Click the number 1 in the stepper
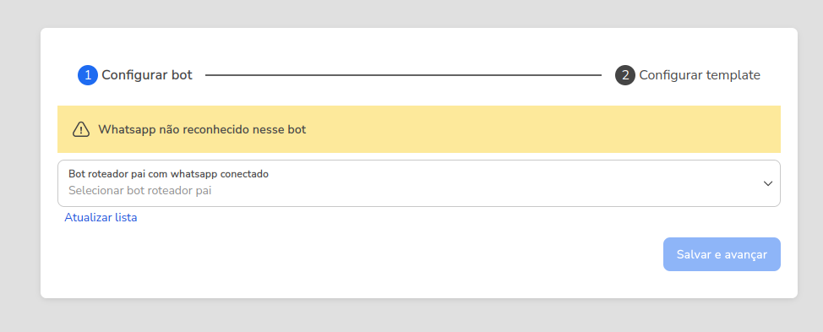This screenshot has width=823, height=332. 88,75
